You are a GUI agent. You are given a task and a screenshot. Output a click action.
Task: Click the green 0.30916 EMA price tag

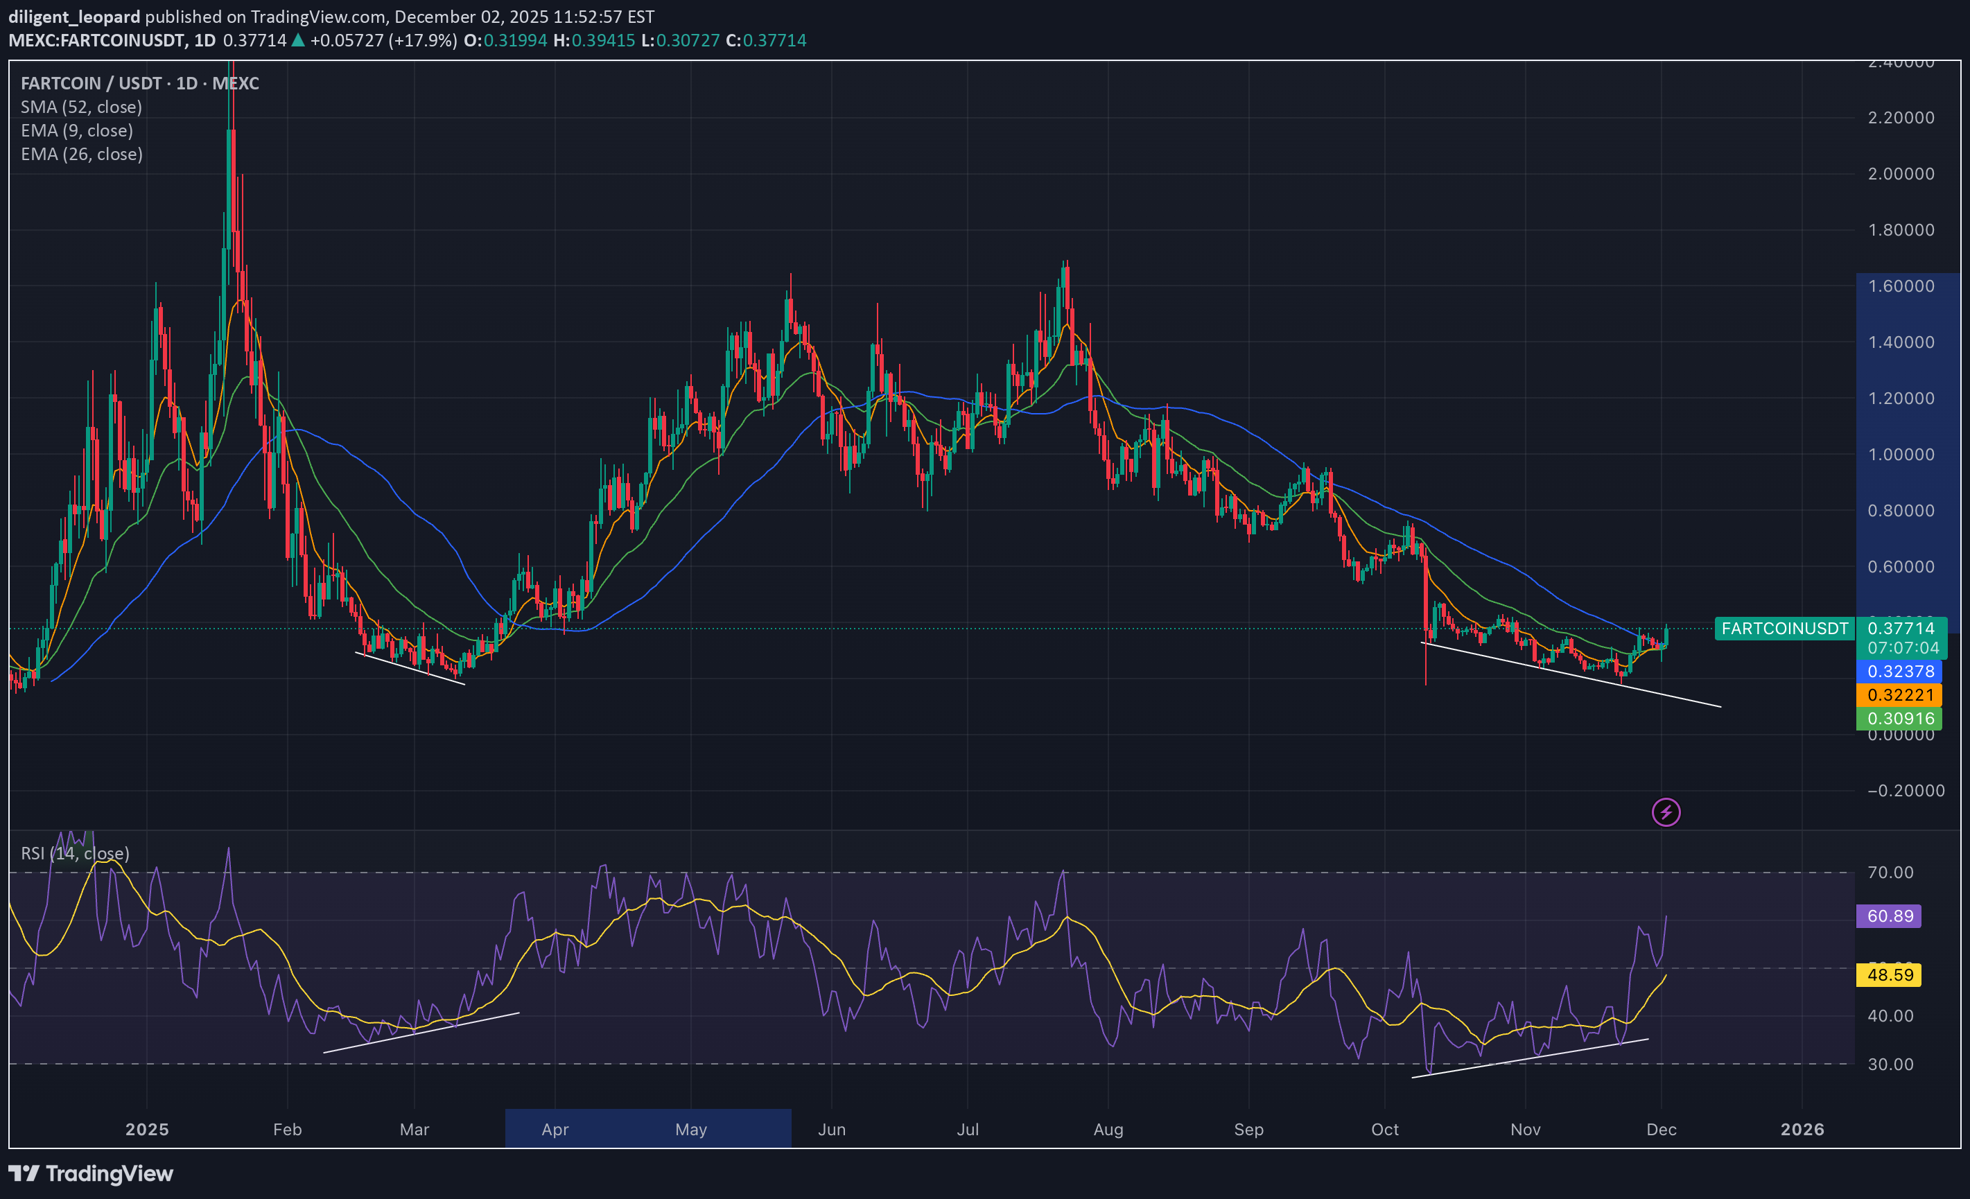pyautogui.click(x=1899, y=718)
